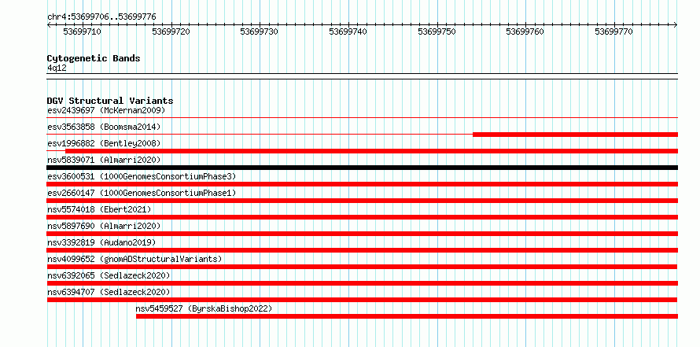
Task: Click the red bar under nsv5897690
Action: click(362, 234)
